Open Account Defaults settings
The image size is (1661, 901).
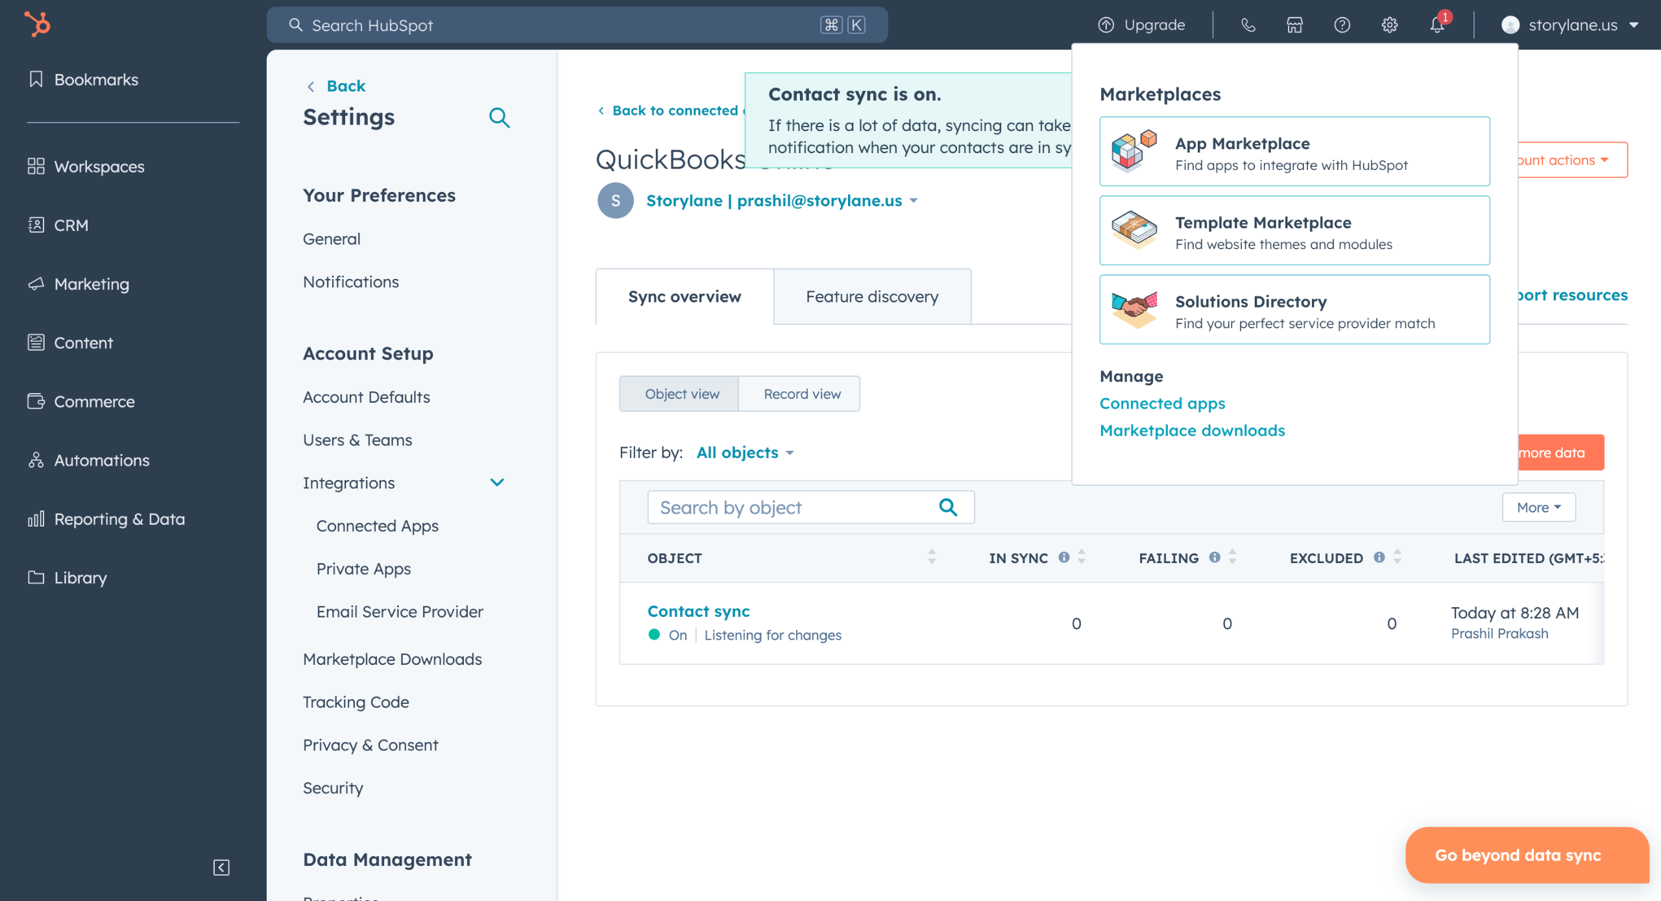pos(366,397)
